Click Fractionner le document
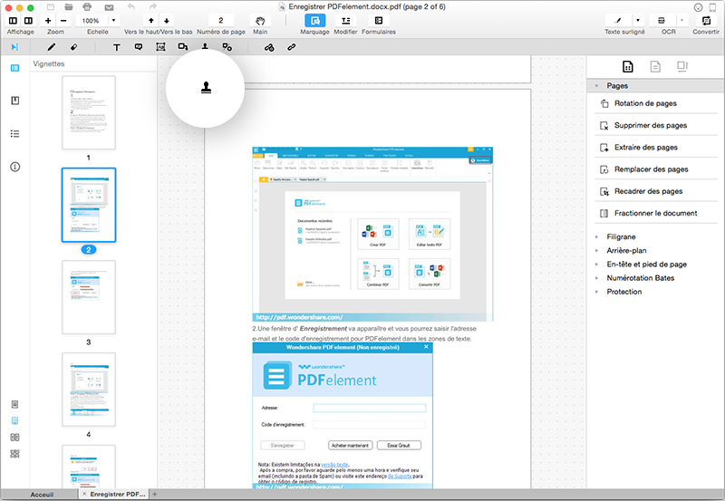The height and width of the screenshot is (501, 725). pos(655,213)
